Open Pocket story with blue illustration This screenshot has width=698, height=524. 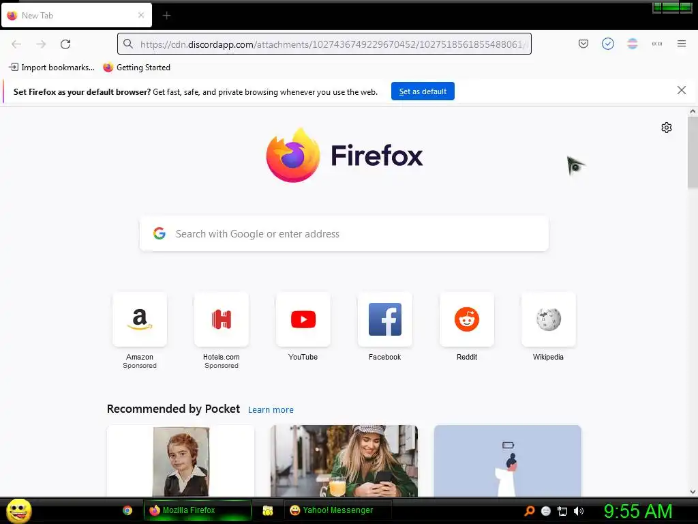(507, 461)
